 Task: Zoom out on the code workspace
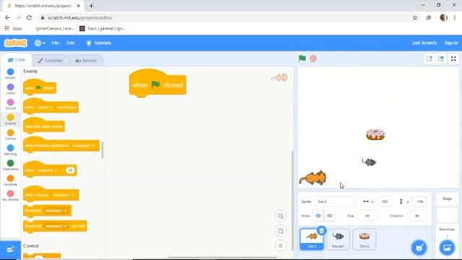281,231
